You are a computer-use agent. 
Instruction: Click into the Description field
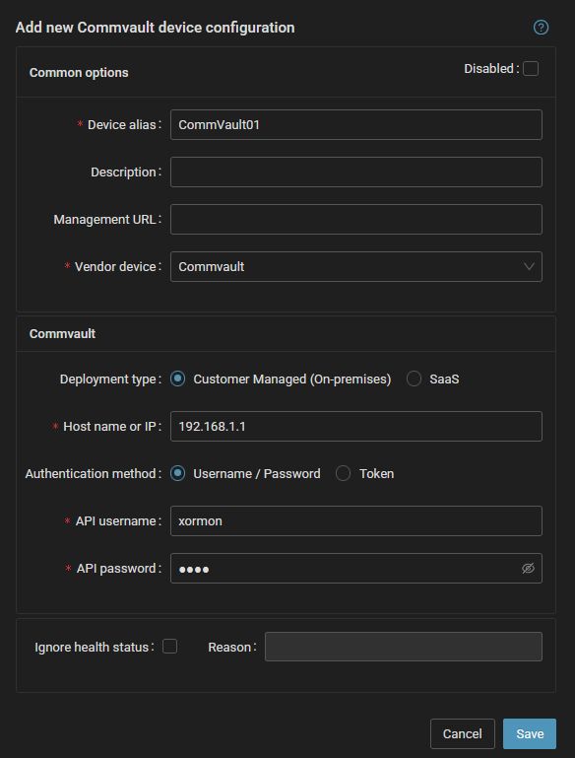click(356, 172)
